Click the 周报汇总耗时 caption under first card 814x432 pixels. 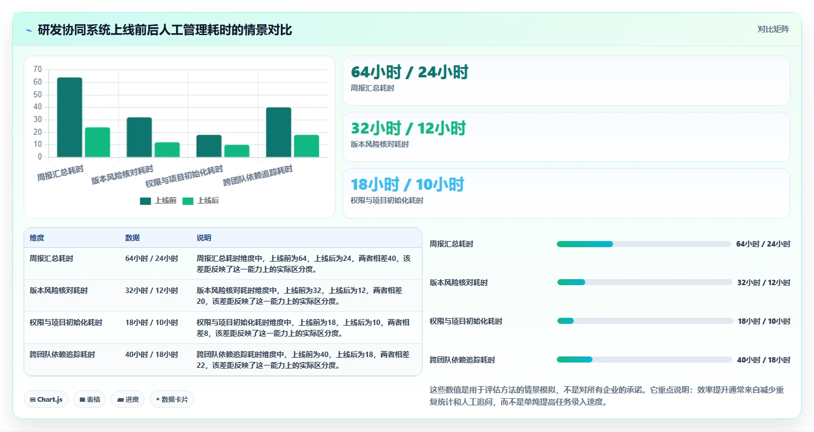tap(372, 88)
